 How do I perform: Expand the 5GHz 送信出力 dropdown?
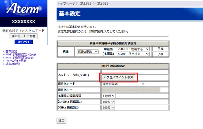108,108
